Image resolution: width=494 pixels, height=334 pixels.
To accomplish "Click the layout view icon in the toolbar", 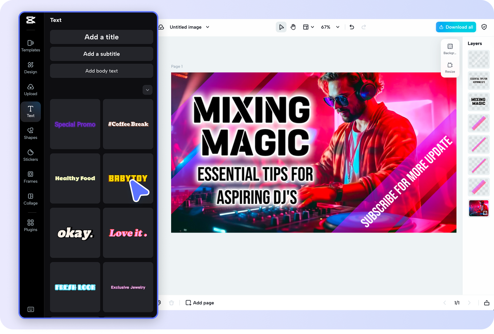I will 305,27.
